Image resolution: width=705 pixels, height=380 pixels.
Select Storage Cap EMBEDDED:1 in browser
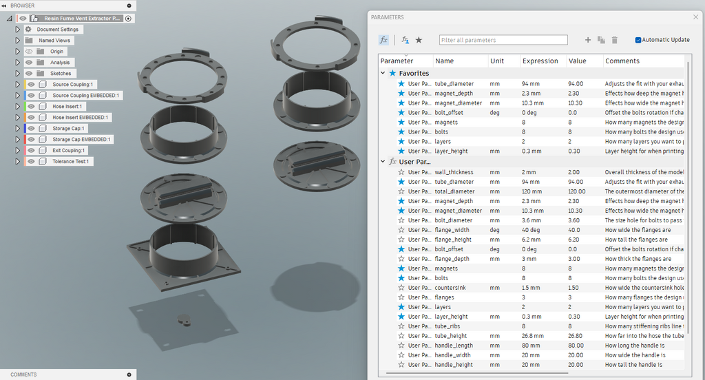81,140
